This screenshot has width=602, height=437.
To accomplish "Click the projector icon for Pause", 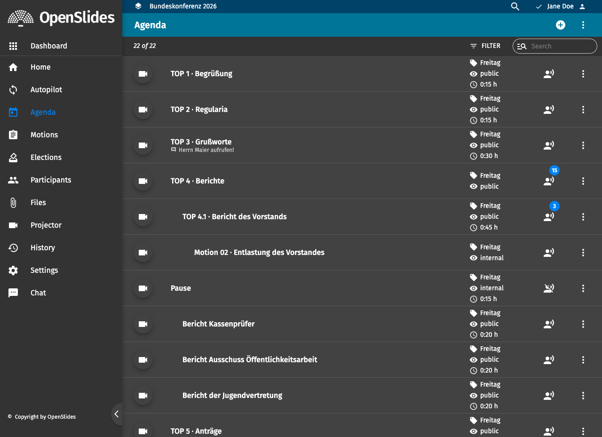I will click(x=143, y=288).
